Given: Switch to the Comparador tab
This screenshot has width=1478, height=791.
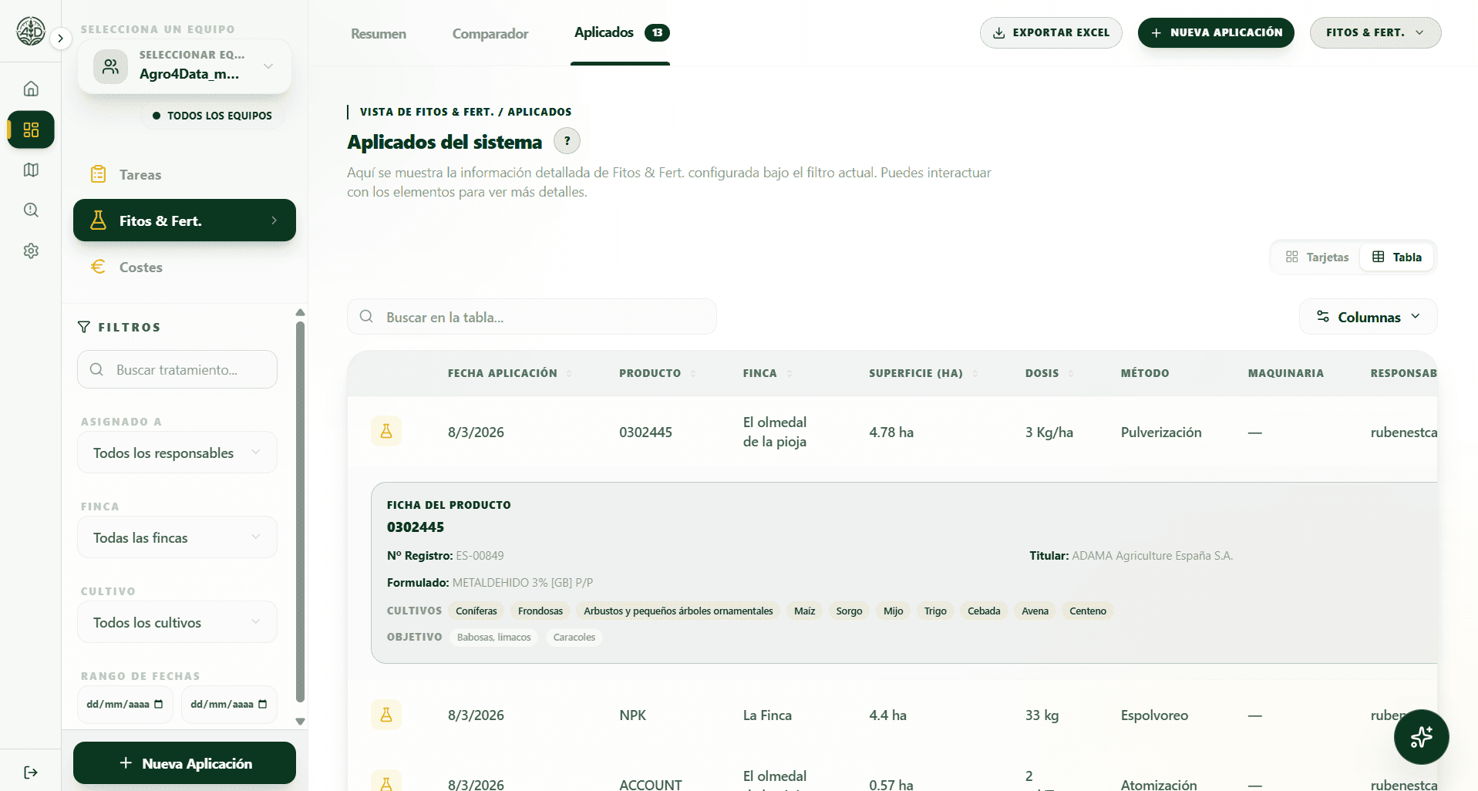Looking at the screenshot, I should [490, 34].
